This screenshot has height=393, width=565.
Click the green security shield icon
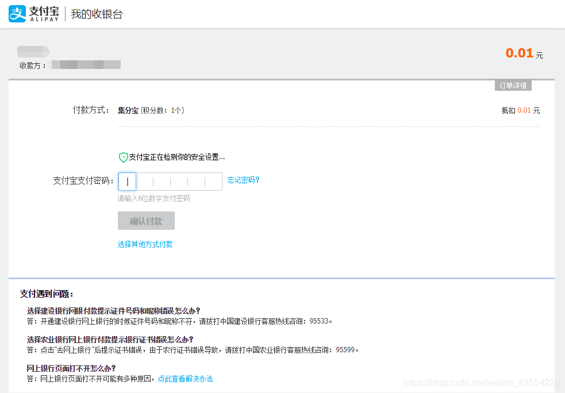(x=123, y=157)
